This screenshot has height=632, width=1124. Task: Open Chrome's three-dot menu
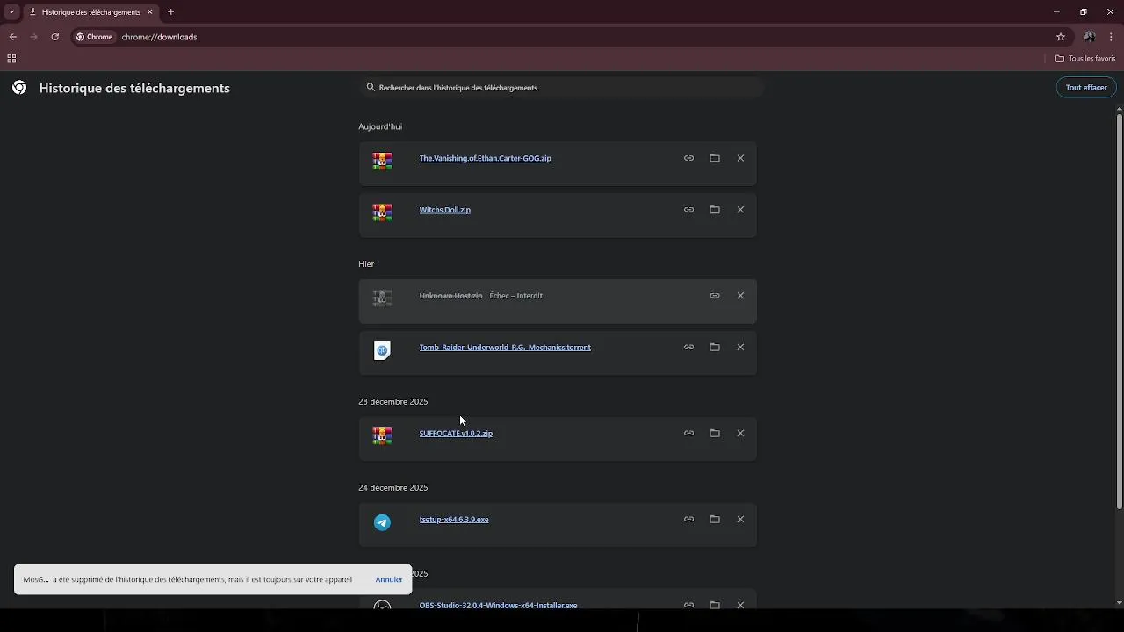(1111, 37)
